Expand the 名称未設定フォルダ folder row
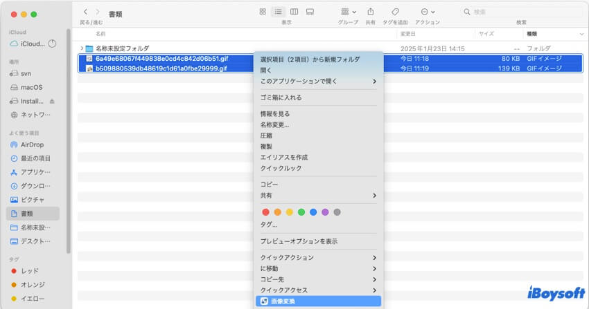This screenshot has height=309, width=589. click(82, 48)
